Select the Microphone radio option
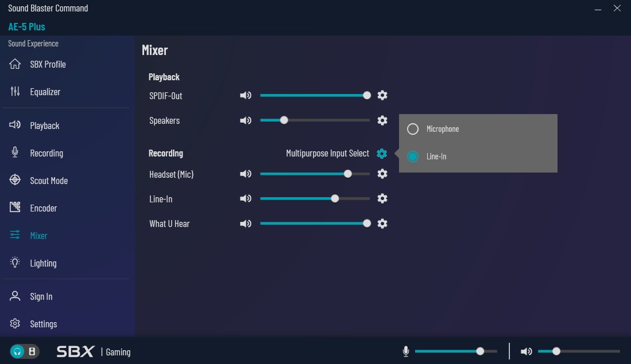 point(413,129)
